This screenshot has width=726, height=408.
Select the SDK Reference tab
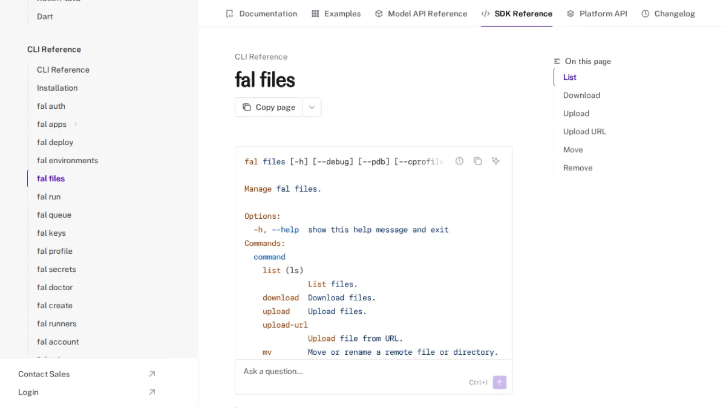pos(517,13)
